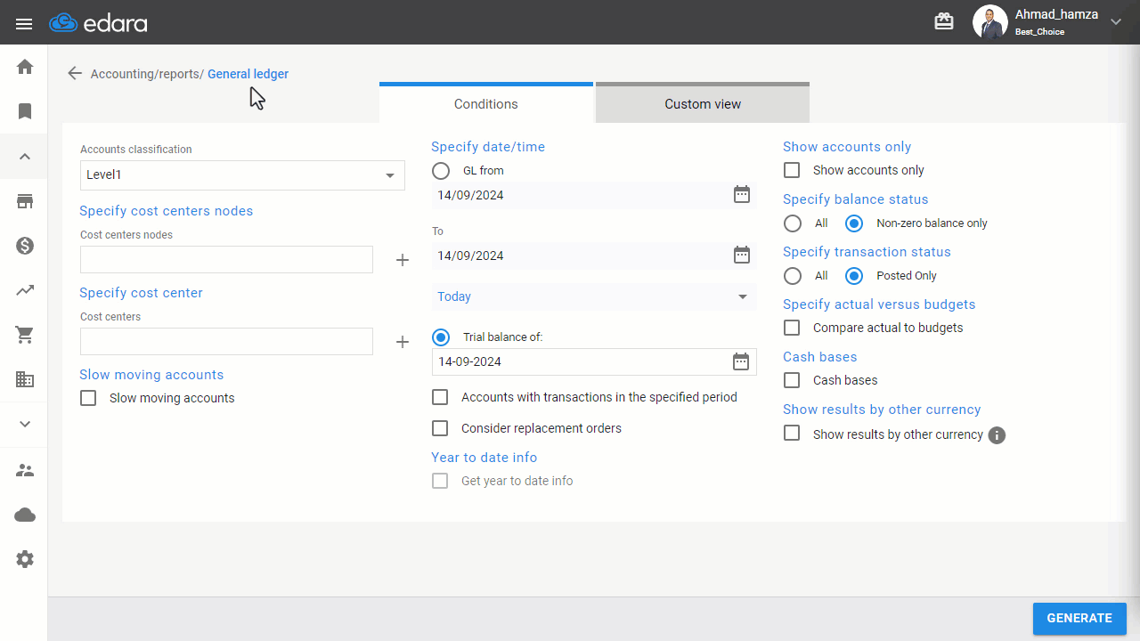
Task: Open calendar for Trial balance date
Action: click(741, 361)
